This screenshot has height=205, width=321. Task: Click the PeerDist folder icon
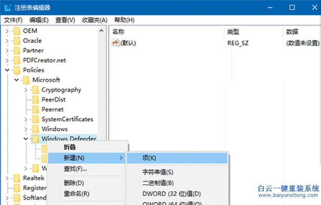[x=35, y=100]
